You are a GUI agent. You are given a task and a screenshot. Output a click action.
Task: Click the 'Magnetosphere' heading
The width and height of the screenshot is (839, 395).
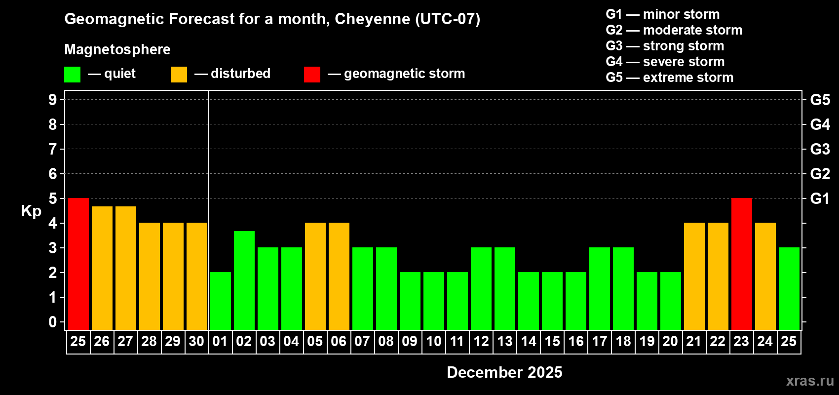pyautogui.click(x=117, y=49)
